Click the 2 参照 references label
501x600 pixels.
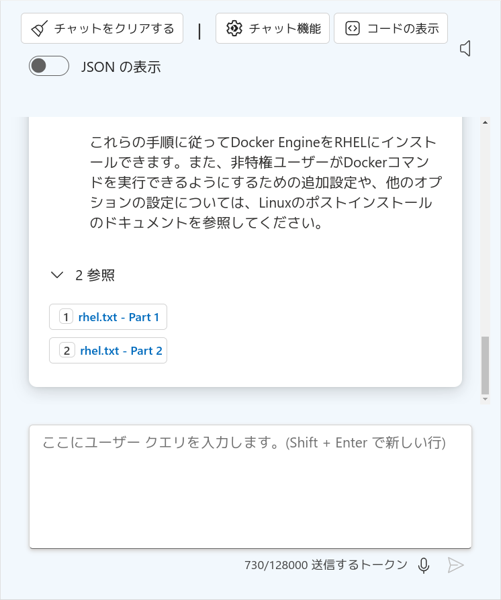[x=95, y=275]
